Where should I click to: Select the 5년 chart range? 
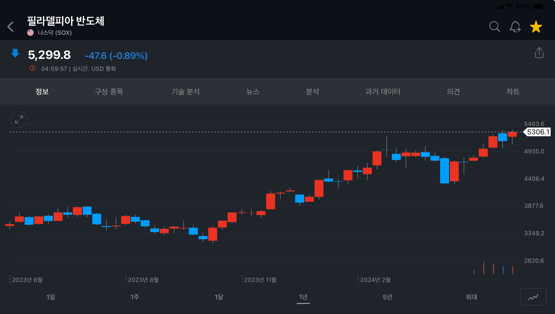tap(387, 297)
